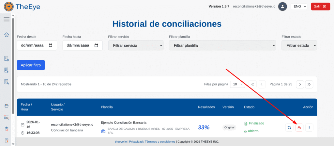Open the three-dot row actions menu
This screenshot has width=334, height=146.
pos(309,127)
